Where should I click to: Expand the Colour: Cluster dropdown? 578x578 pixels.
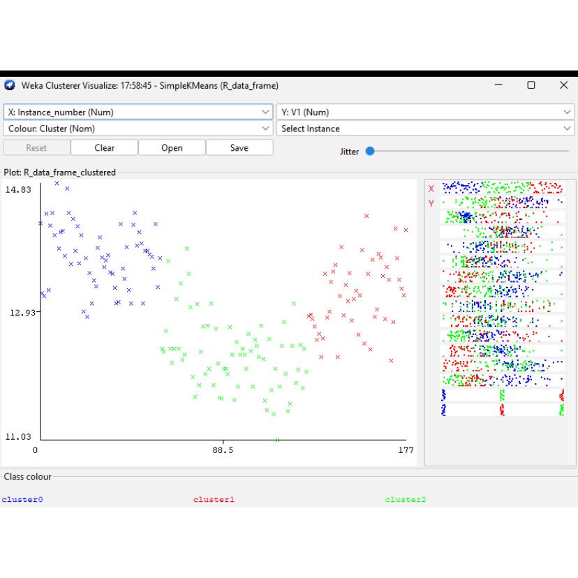pos(138,128)
